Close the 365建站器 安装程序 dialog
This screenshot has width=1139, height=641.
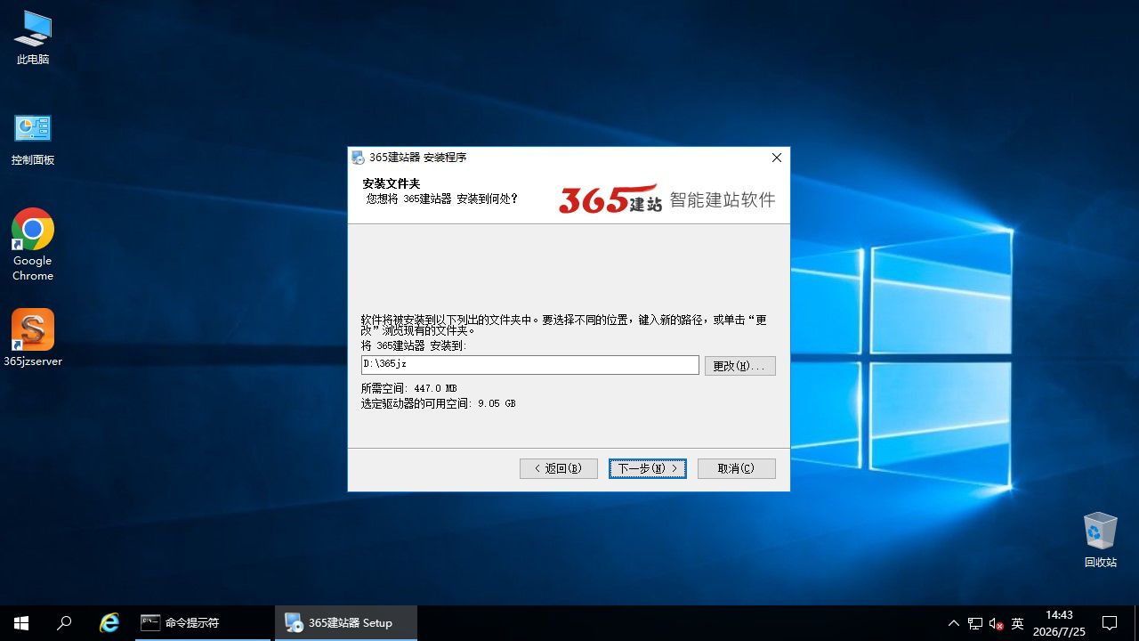776,158
